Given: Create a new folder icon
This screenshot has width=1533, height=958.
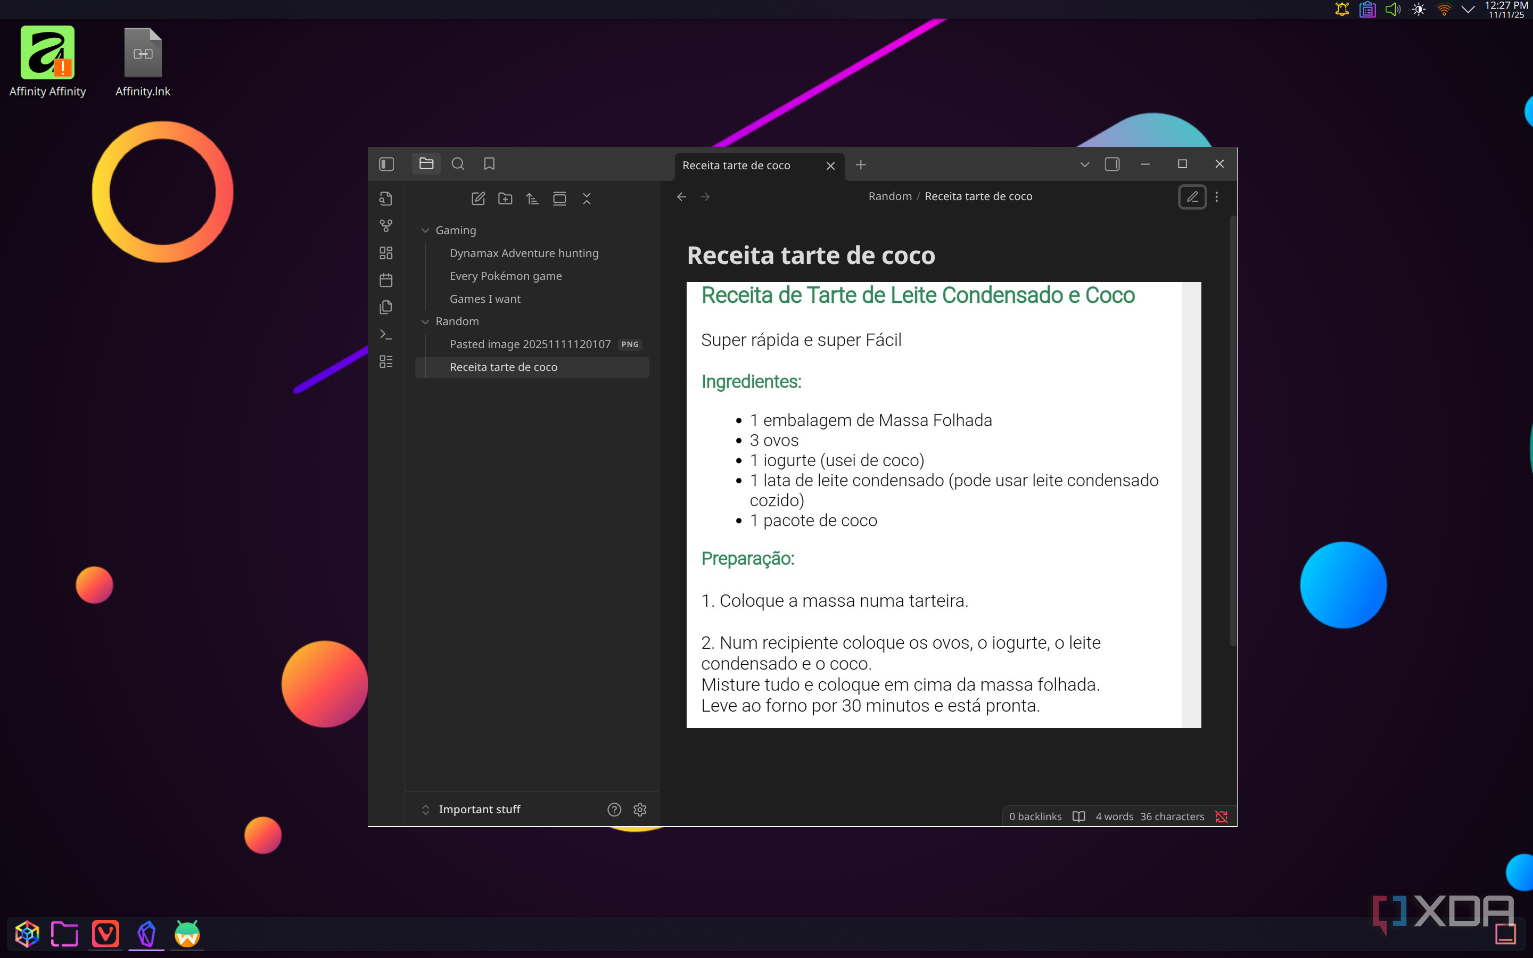Looking at the screenshot, I should pyautogui.click(x=506, y=199).
